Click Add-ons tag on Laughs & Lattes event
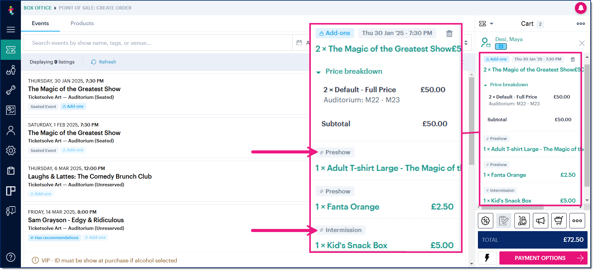 41,194
